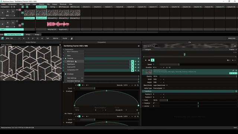Toggle composition Bypass B button
Image resolution: width=238 pixels, height=134 pixels.
point(14,7)
